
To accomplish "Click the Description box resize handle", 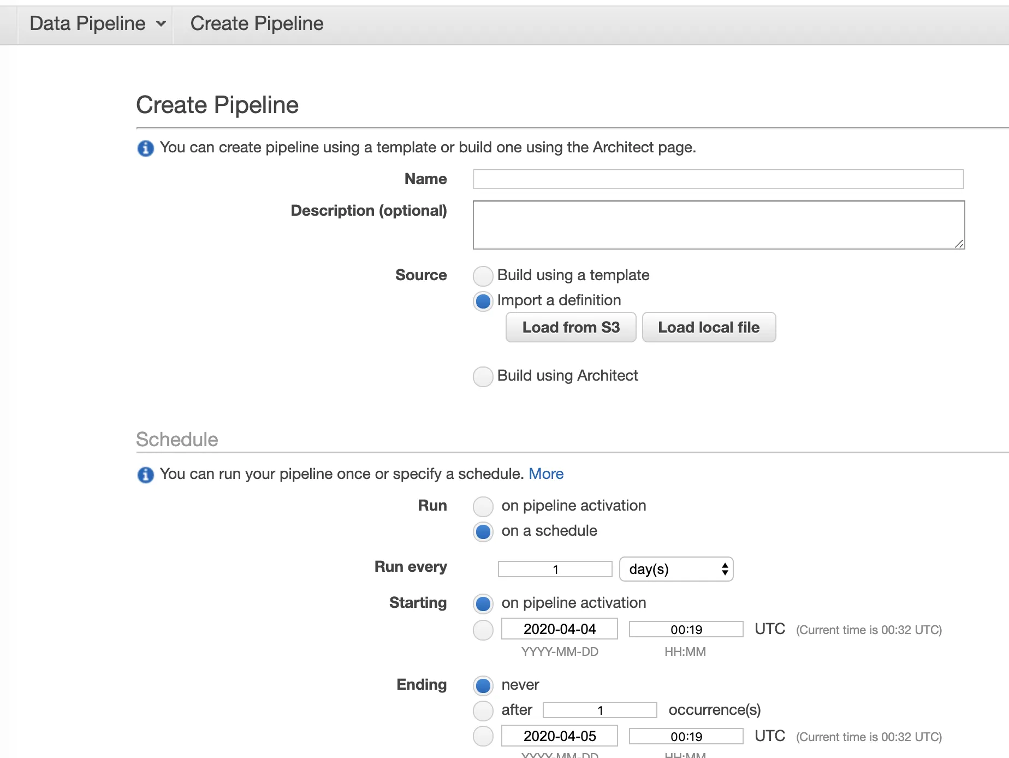I will coord(959,244).
